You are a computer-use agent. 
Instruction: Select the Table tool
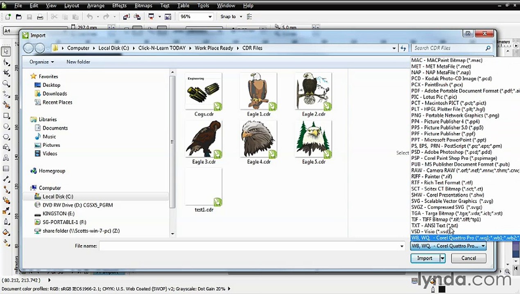[6, 169]
